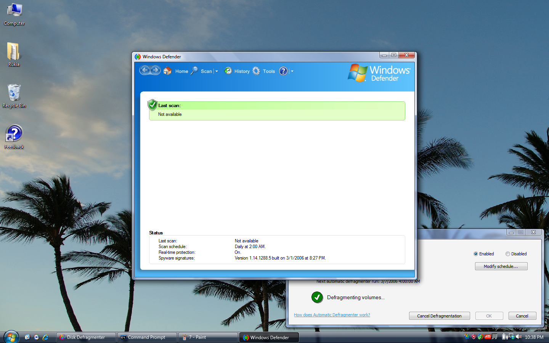Open Tools gear in Windows Defender
Image resolution: width=549 pixels, height=343 pixels.
click(257, 71)
